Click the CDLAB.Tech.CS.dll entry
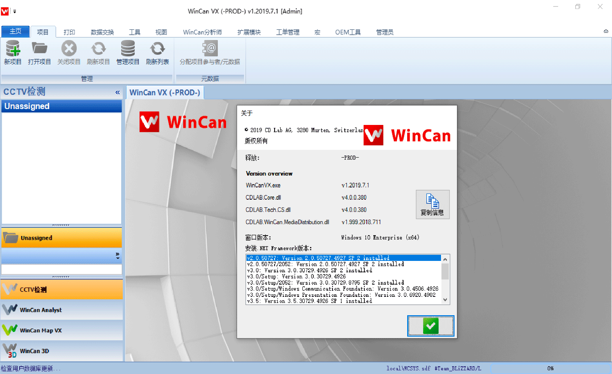Screen dimensions: 612x374 [x=268, y=210]
